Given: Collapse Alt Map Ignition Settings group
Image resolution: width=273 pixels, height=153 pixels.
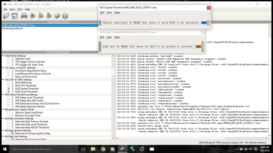Looking at the screenshot, I should (3, 130).
